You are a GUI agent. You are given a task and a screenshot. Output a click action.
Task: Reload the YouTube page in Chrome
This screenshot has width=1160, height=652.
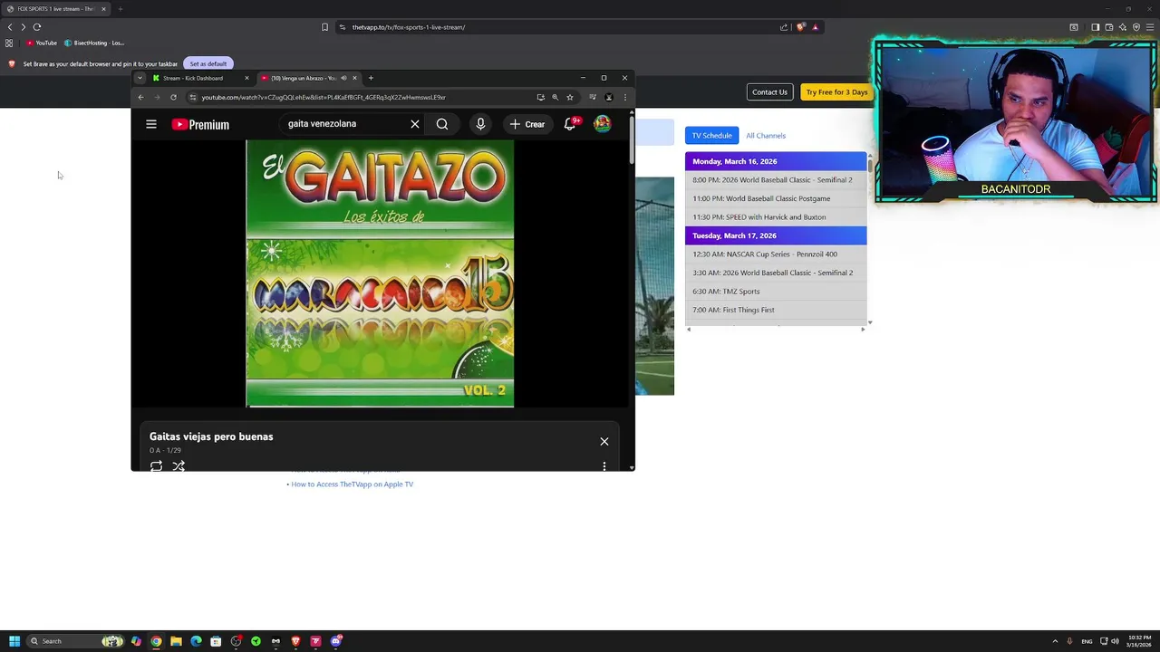pyautogui.click(x=173, y=97)
